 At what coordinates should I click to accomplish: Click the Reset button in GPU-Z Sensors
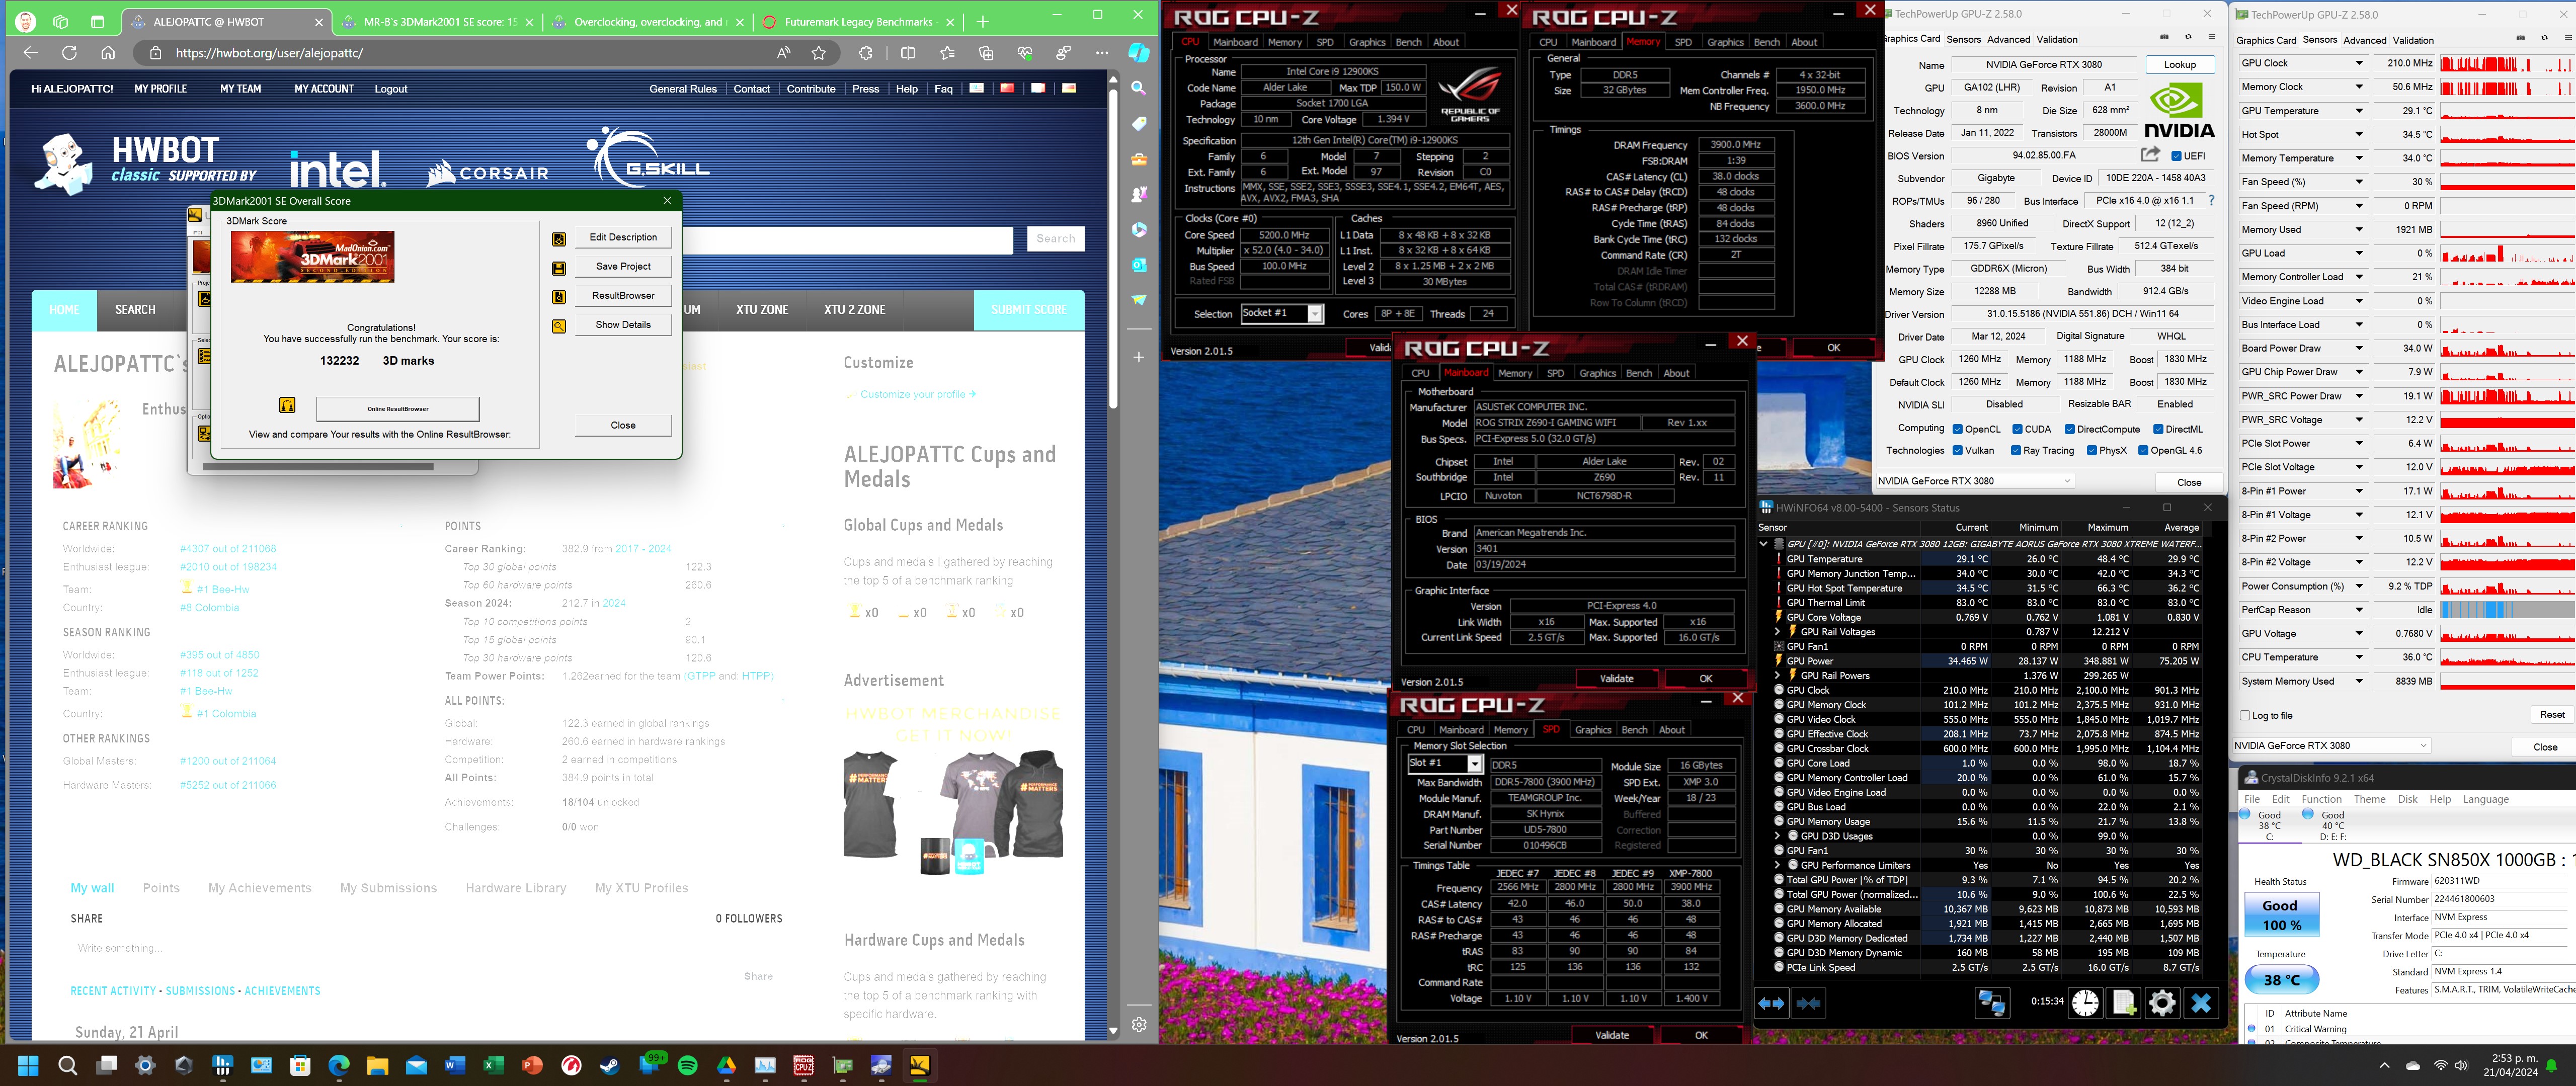pyautogui.click(x=2551, y=714)
